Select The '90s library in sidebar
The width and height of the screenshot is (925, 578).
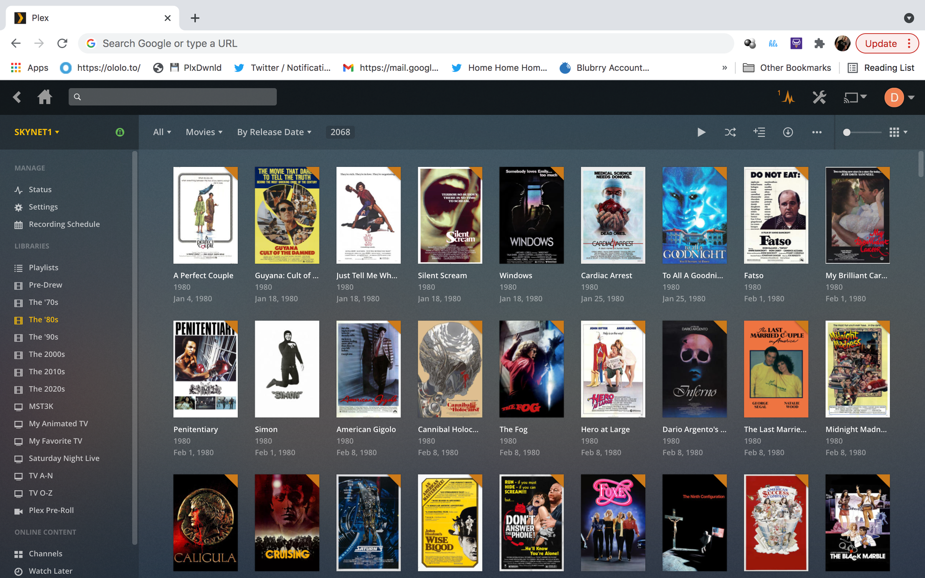(x=43, y=337)
